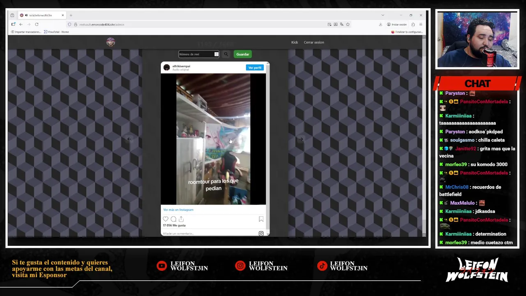The image size is (526, 296).
Task: Open the Importar marcadores bookmark item
Action: pos(25,32)
